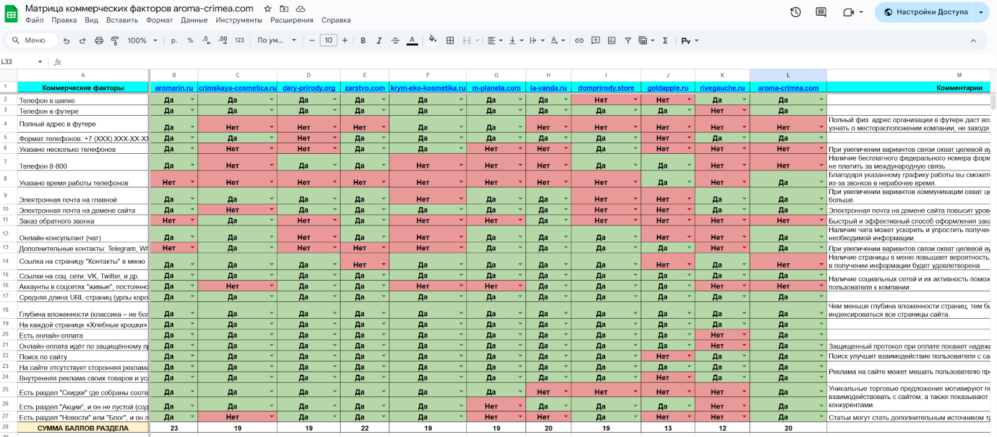This screenshot has width=997, height=437.
Task: Toggle bold formatting
Action: pos(363,40)
